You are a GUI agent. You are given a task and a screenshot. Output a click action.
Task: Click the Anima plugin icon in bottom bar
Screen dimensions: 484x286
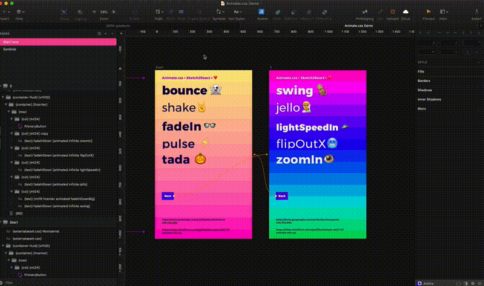click(x=419, y=283)
